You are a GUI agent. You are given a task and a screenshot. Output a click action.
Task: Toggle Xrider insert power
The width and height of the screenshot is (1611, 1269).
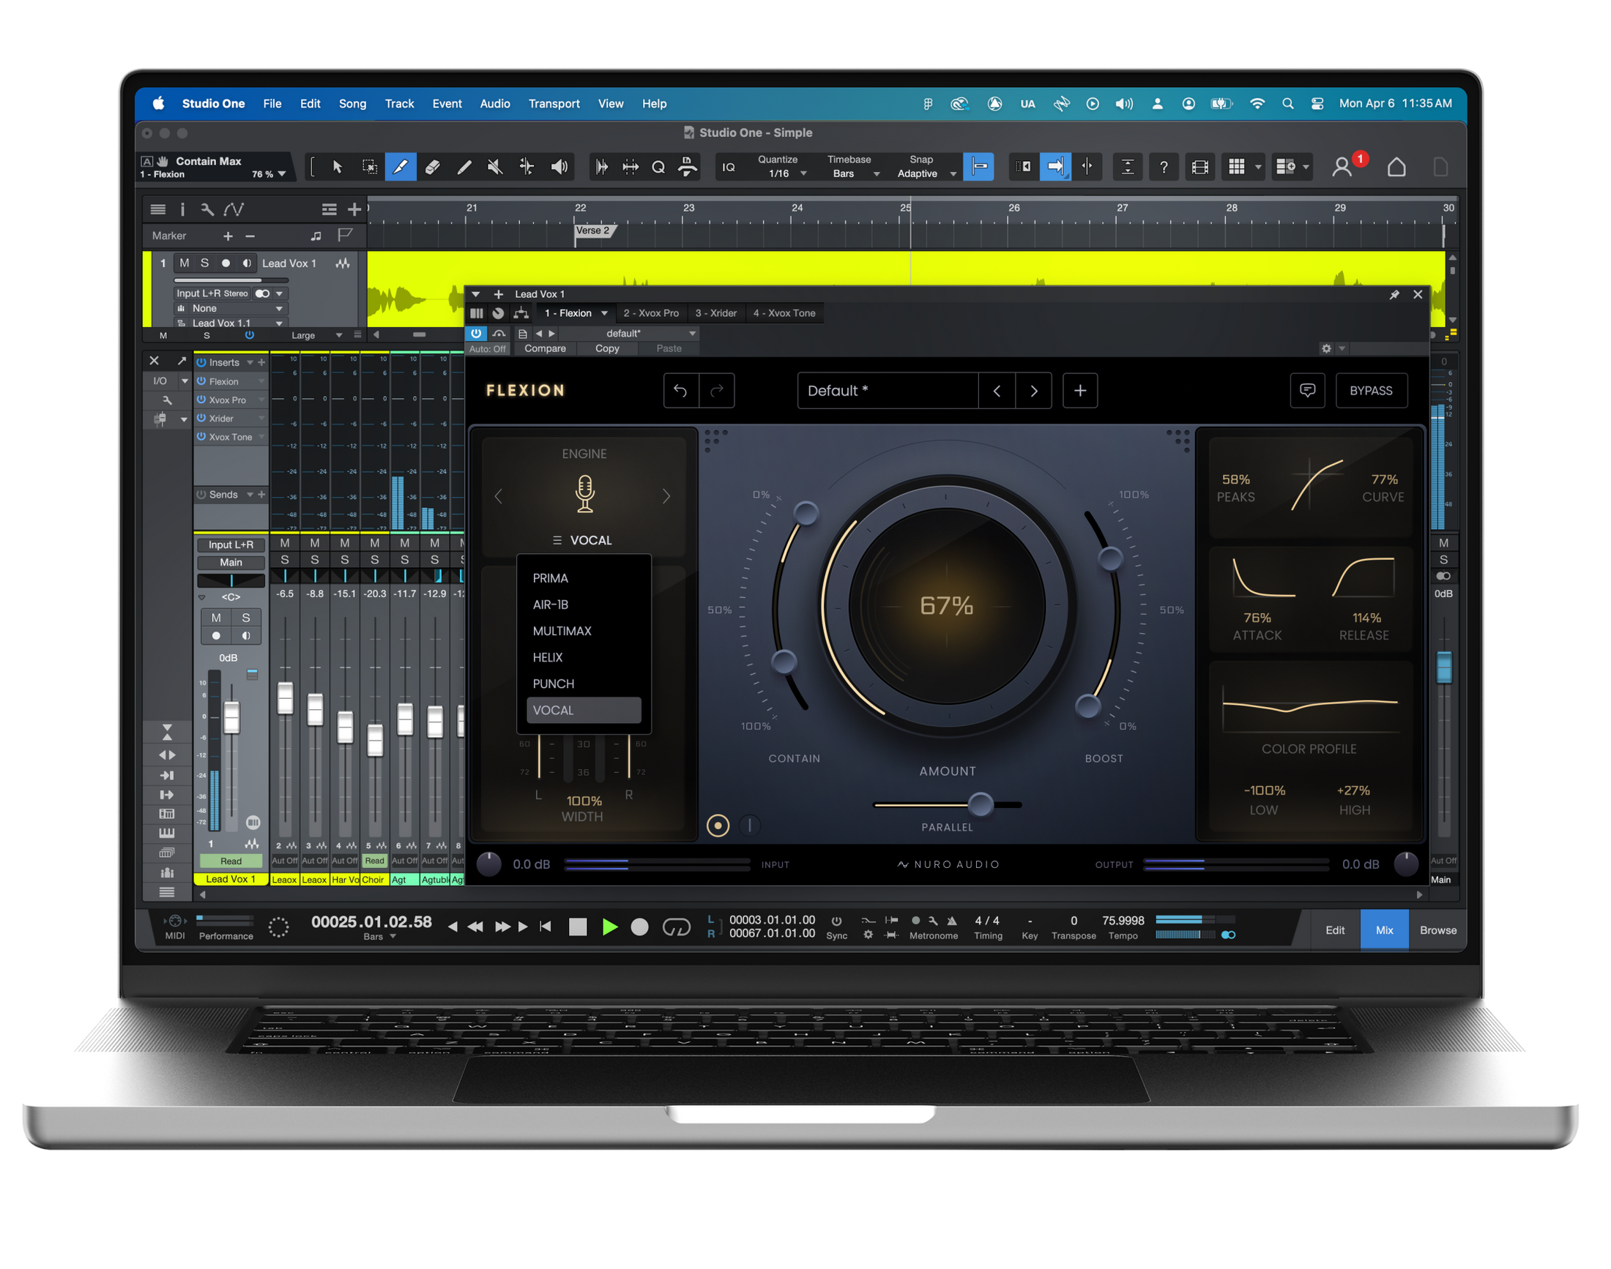tap(201, 419)
